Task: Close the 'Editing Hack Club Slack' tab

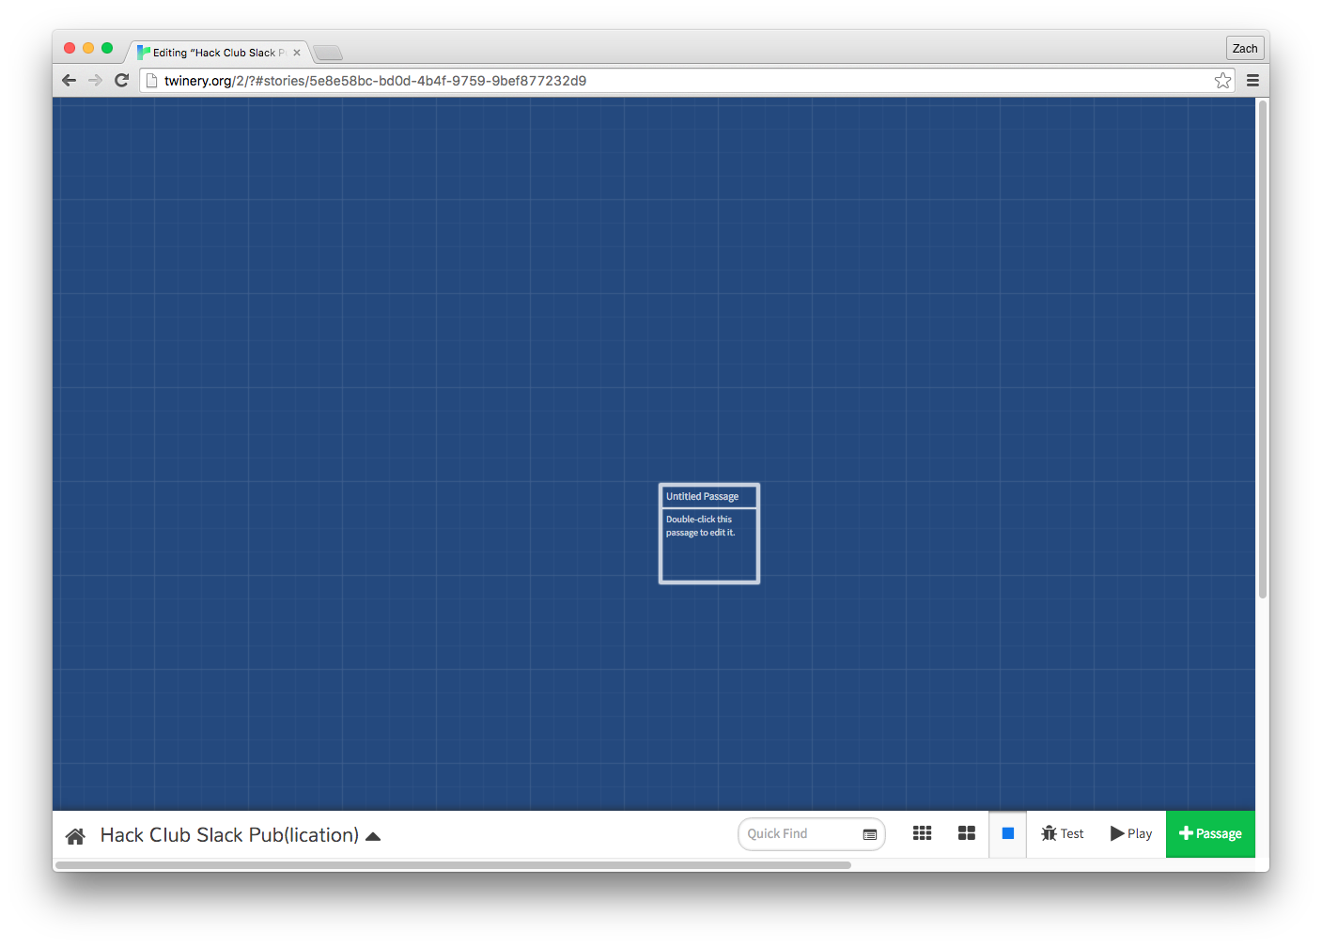Action: pyautogui.click(x=297, y=53)
